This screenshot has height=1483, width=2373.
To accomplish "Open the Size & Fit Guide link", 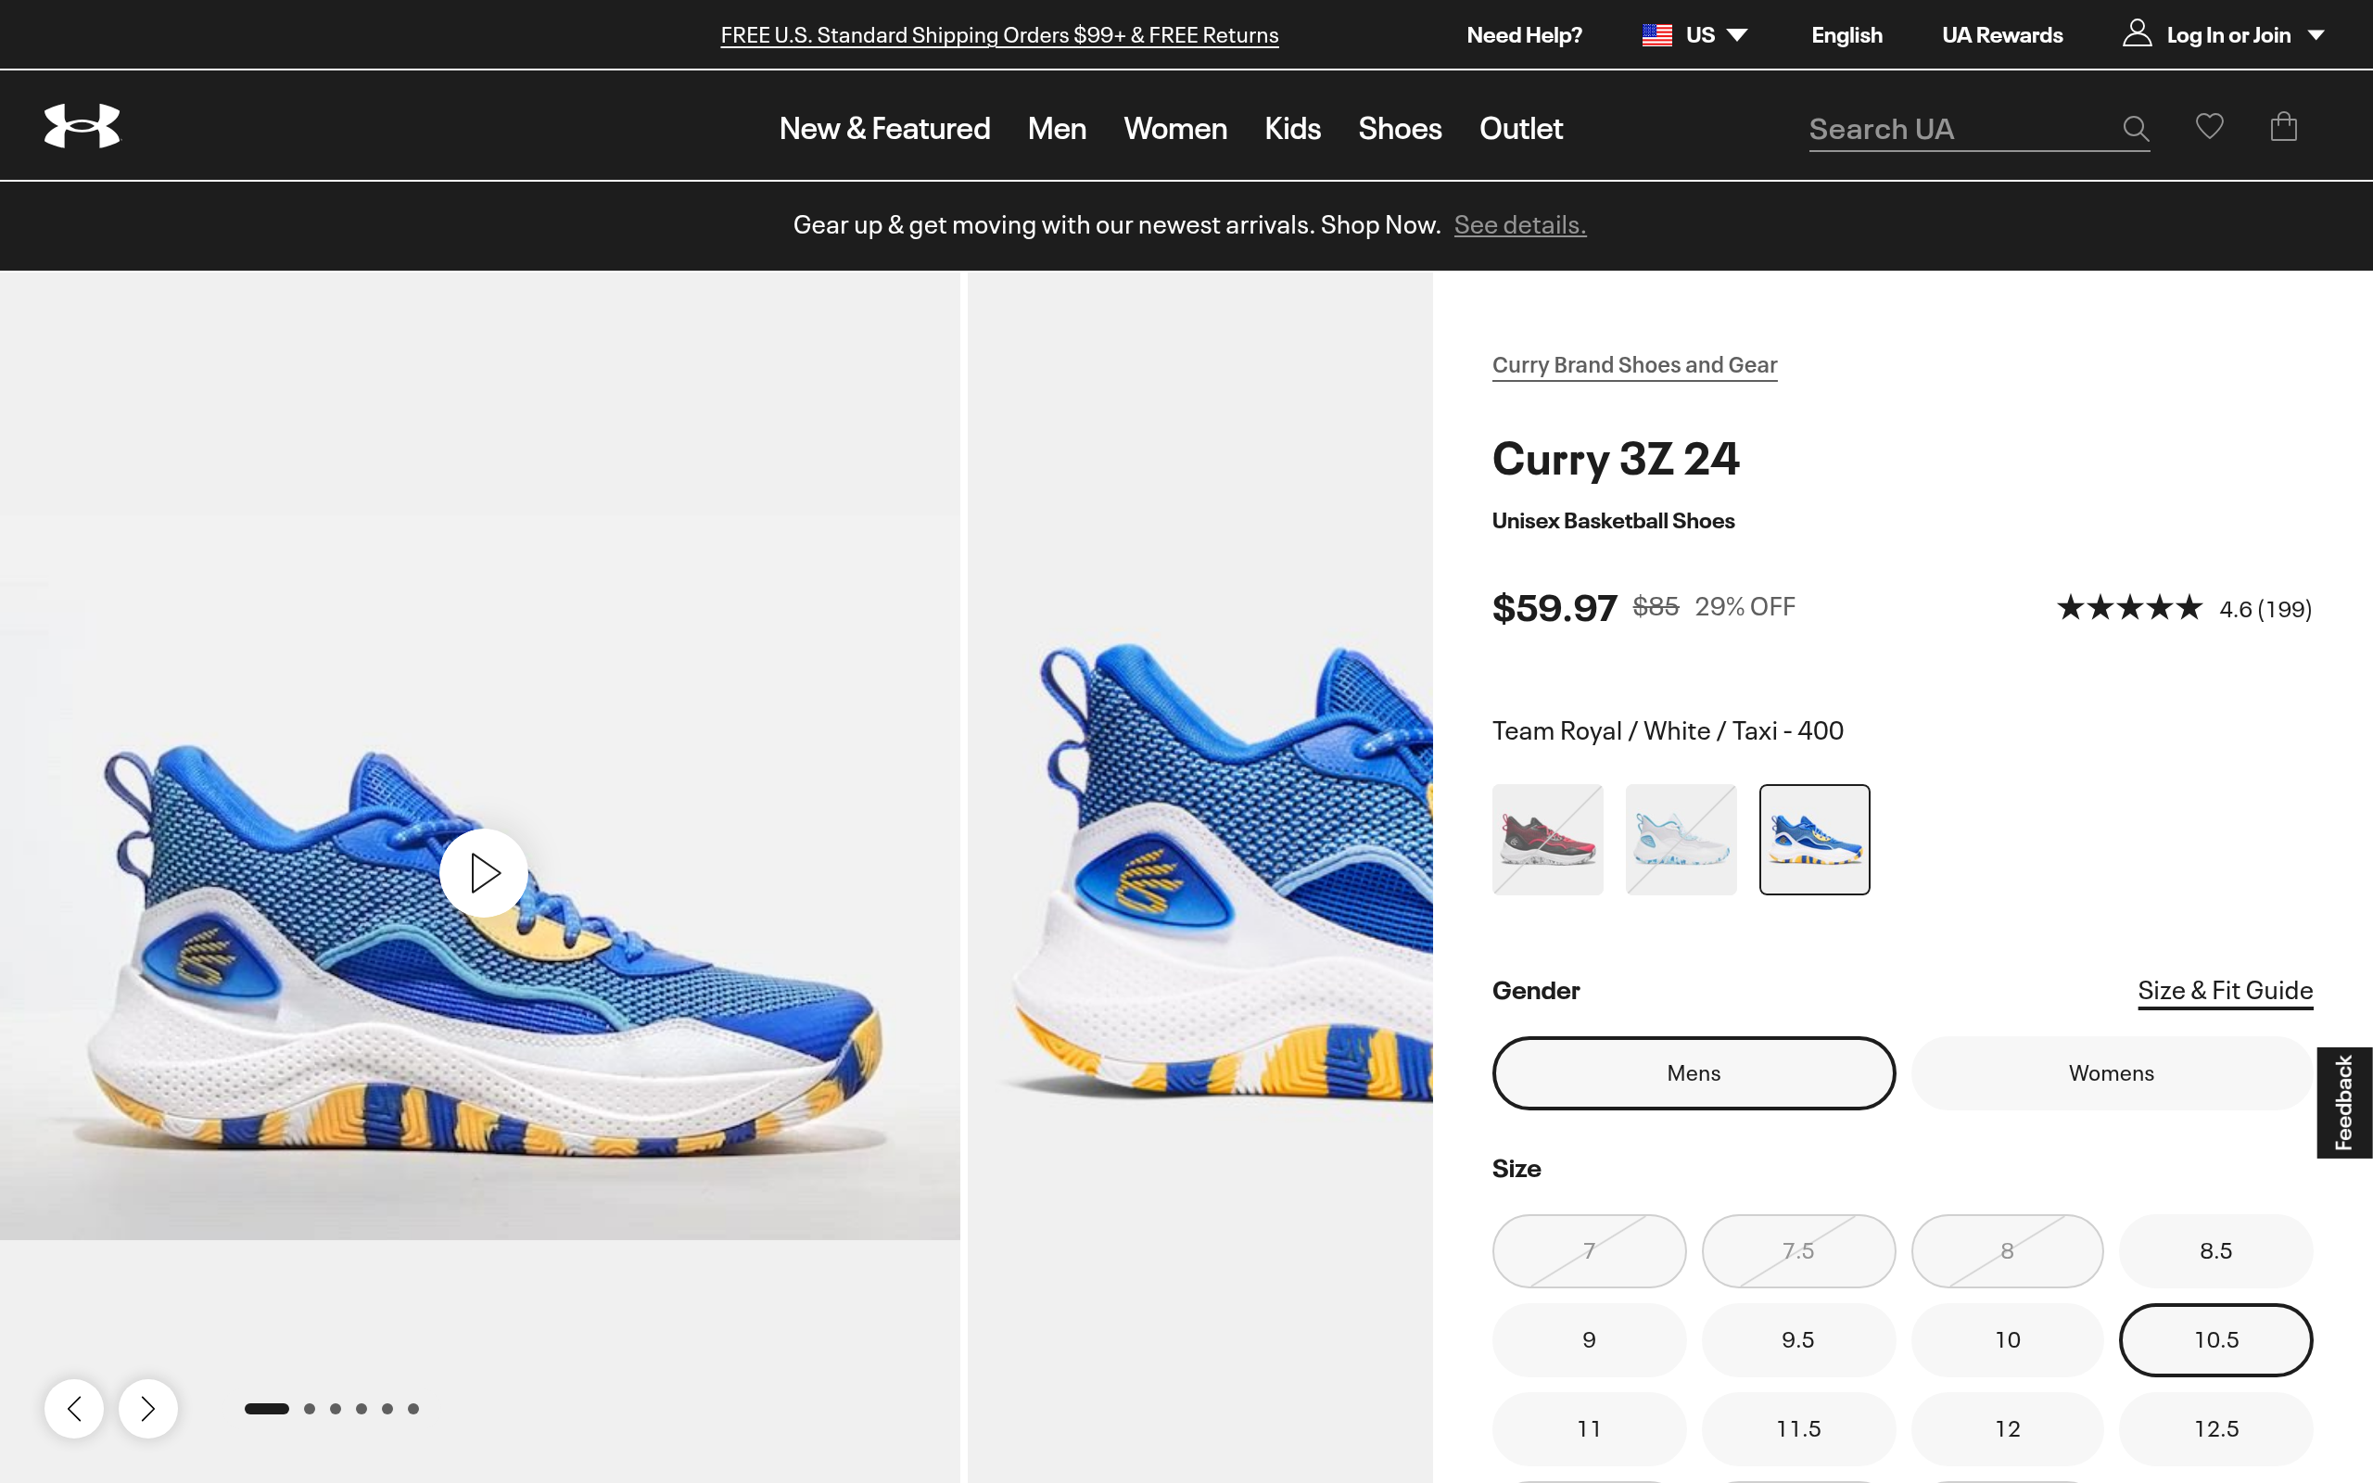I will (x=2224, y=991).
